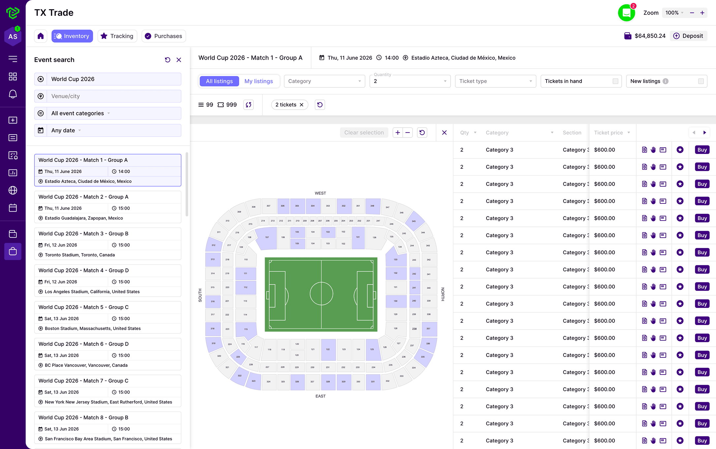The height and width of the screenshot is (449, 716).
Task: Click the event name search field
Action: (x=107, y=79)
